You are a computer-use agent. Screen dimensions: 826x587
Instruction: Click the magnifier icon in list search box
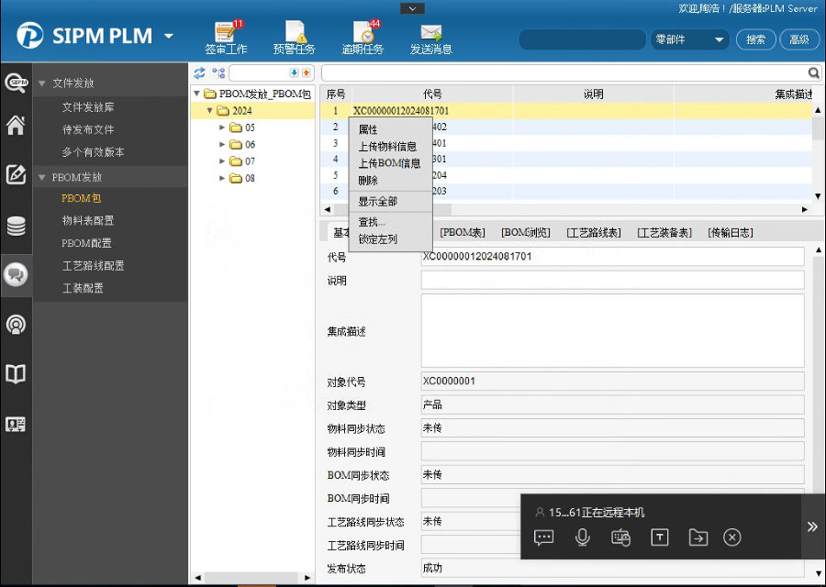[x=813, y=72]
